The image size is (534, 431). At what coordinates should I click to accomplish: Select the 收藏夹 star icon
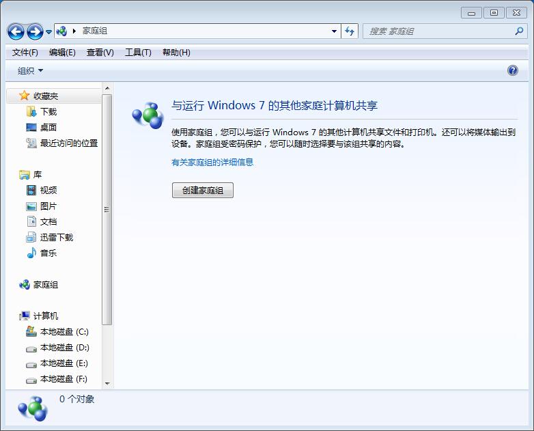pyautogui.click(x=24, y=96)
